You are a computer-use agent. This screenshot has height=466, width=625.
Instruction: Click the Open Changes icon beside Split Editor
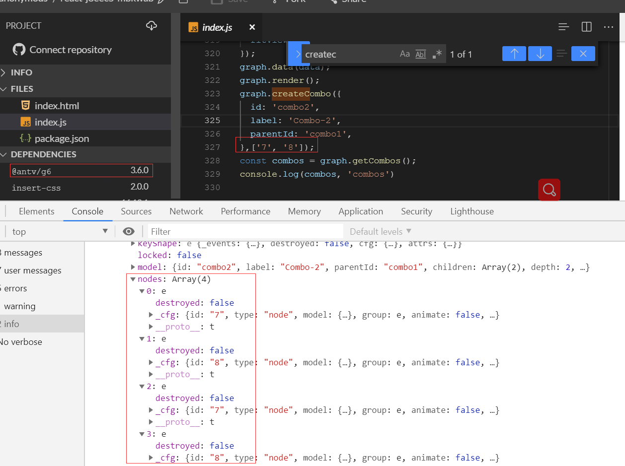coord(563,27)
